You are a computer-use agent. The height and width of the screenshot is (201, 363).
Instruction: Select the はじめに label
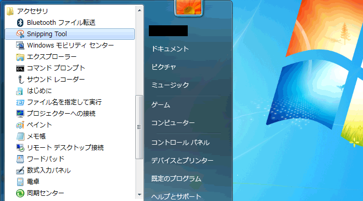(x=39, y=91)
